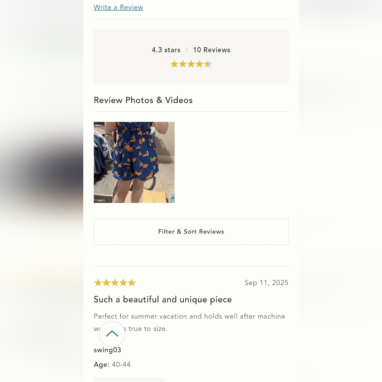Click the gray box below the Age line
Screen dimensions: 382x382
click(129, 380)
